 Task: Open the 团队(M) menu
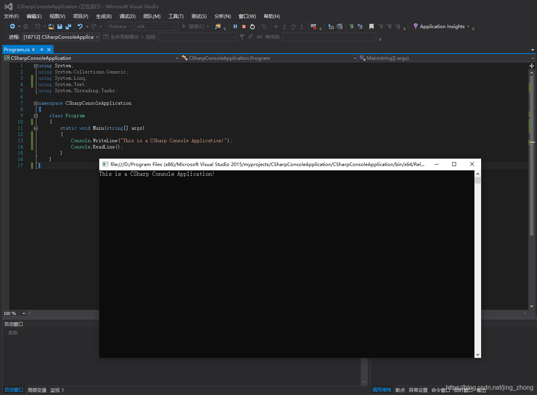coord(152,16)
